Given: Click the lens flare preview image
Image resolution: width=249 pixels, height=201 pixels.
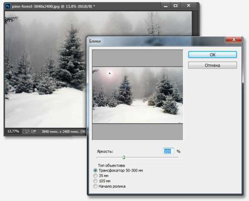Looking at the screenshot, I should pos(137,95).
